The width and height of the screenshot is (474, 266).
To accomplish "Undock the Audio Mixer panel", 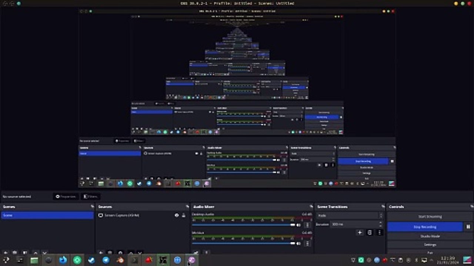I will click(311, 207).
